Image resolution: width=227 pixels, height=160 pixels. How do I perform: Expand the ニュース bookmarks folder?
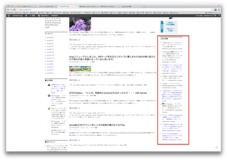(96, 12)
